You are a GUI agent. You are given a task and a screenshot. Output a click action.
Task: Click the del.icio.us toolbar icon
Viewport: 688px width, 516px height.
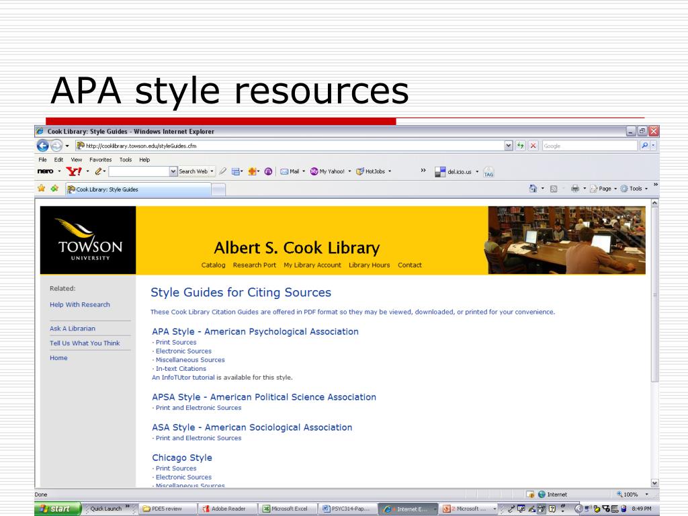[x=453, y=172]
